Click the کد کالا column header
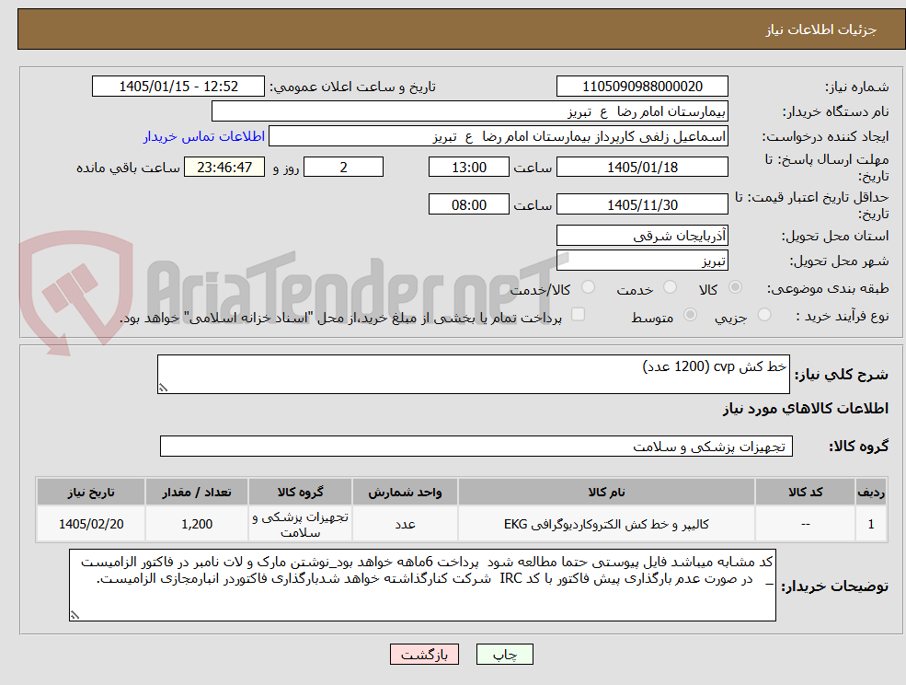 pos(806,492)
